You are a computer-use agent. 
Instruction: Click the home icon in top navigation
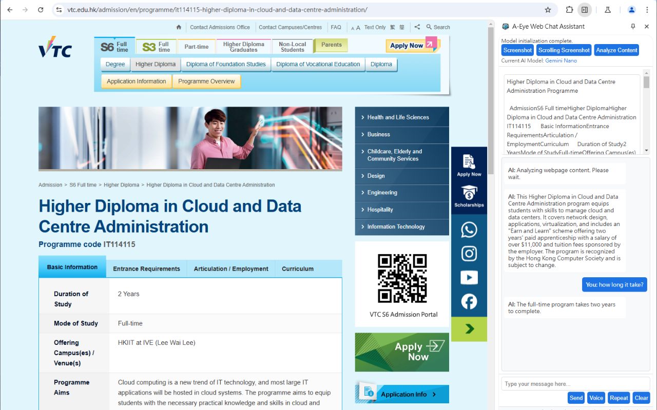click(179, 27)
